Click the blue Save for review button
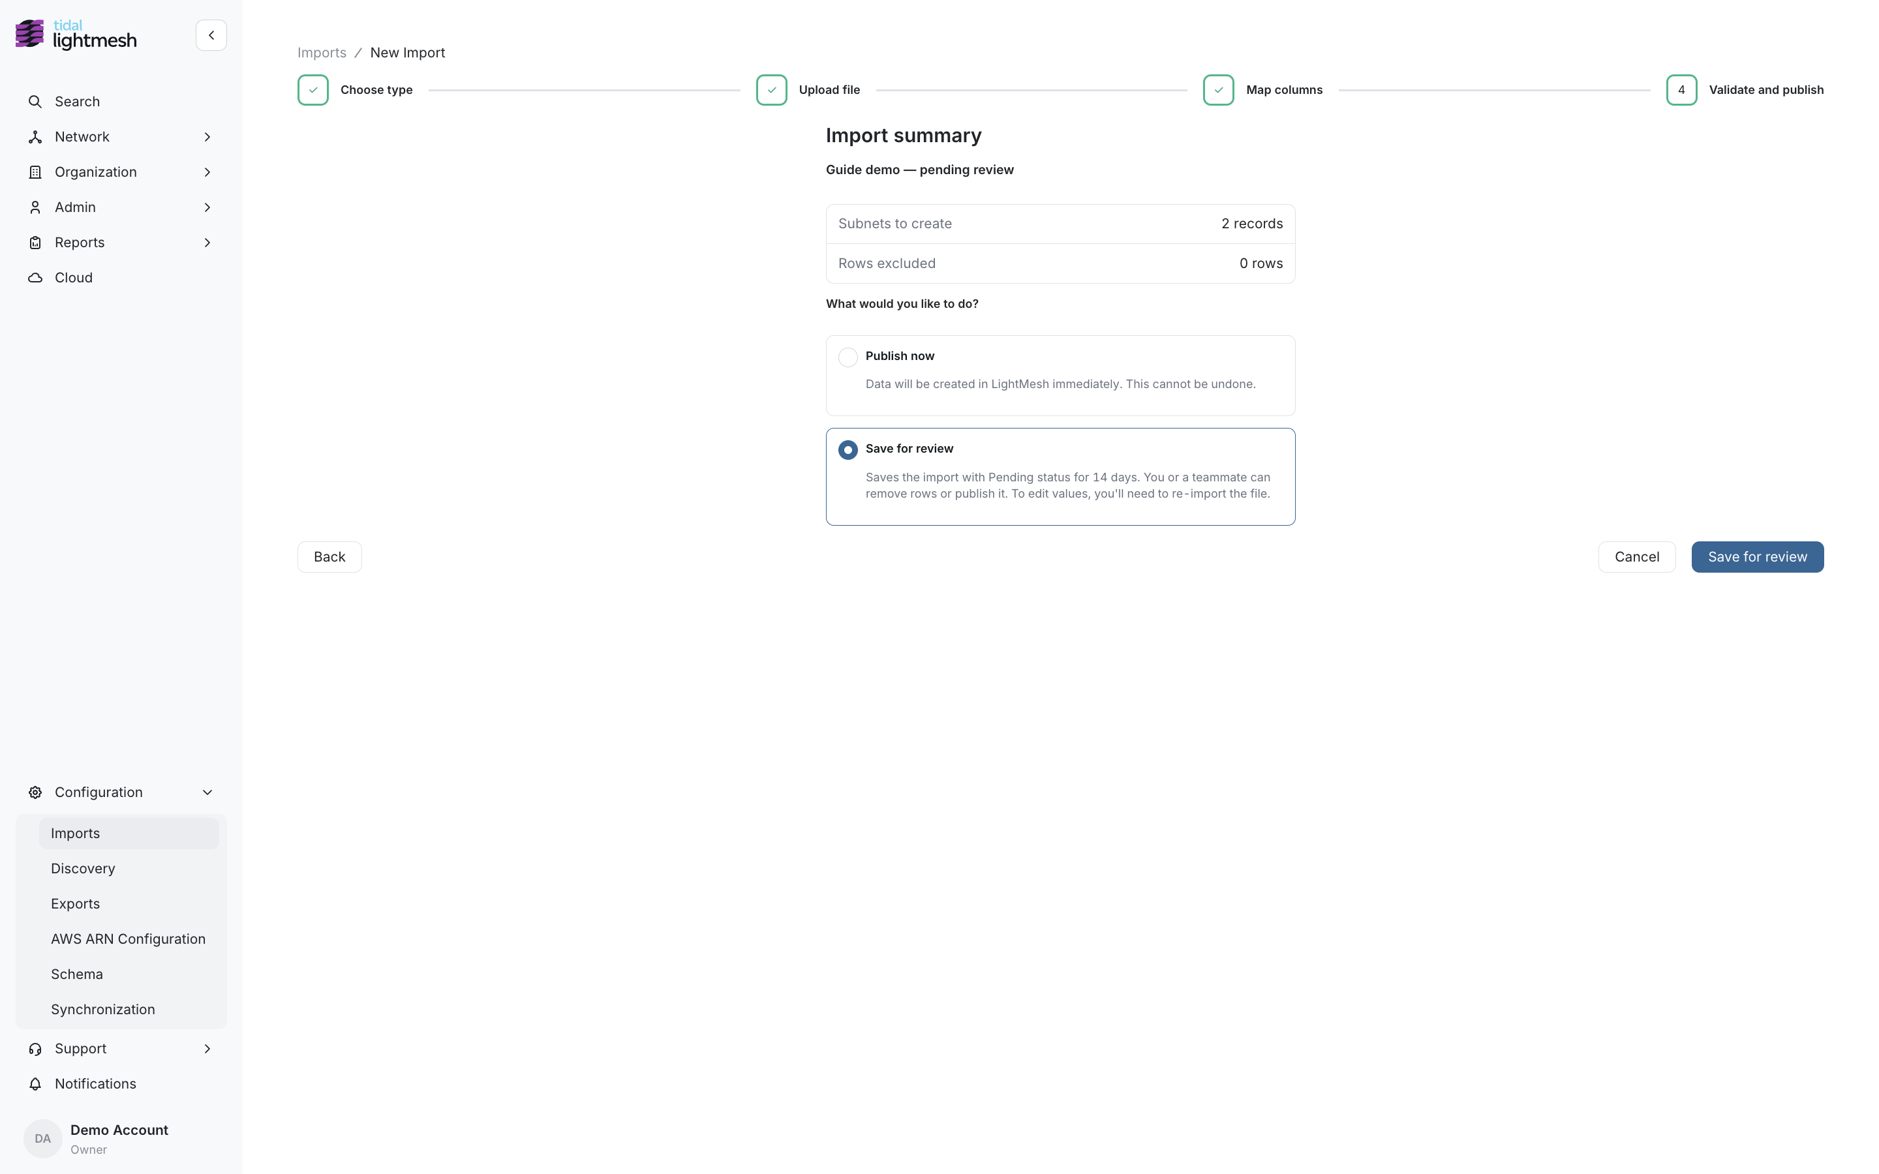The height and width of the screenshot is (1174, 1879). [x=1757, y=557]
